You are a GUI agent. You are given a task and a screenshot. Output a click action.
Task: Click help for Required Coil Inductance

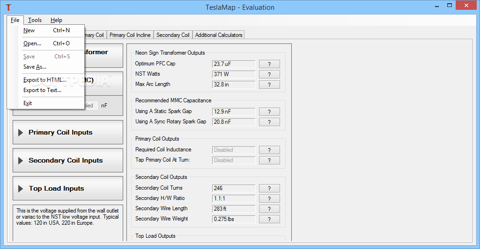click(269, 150)
